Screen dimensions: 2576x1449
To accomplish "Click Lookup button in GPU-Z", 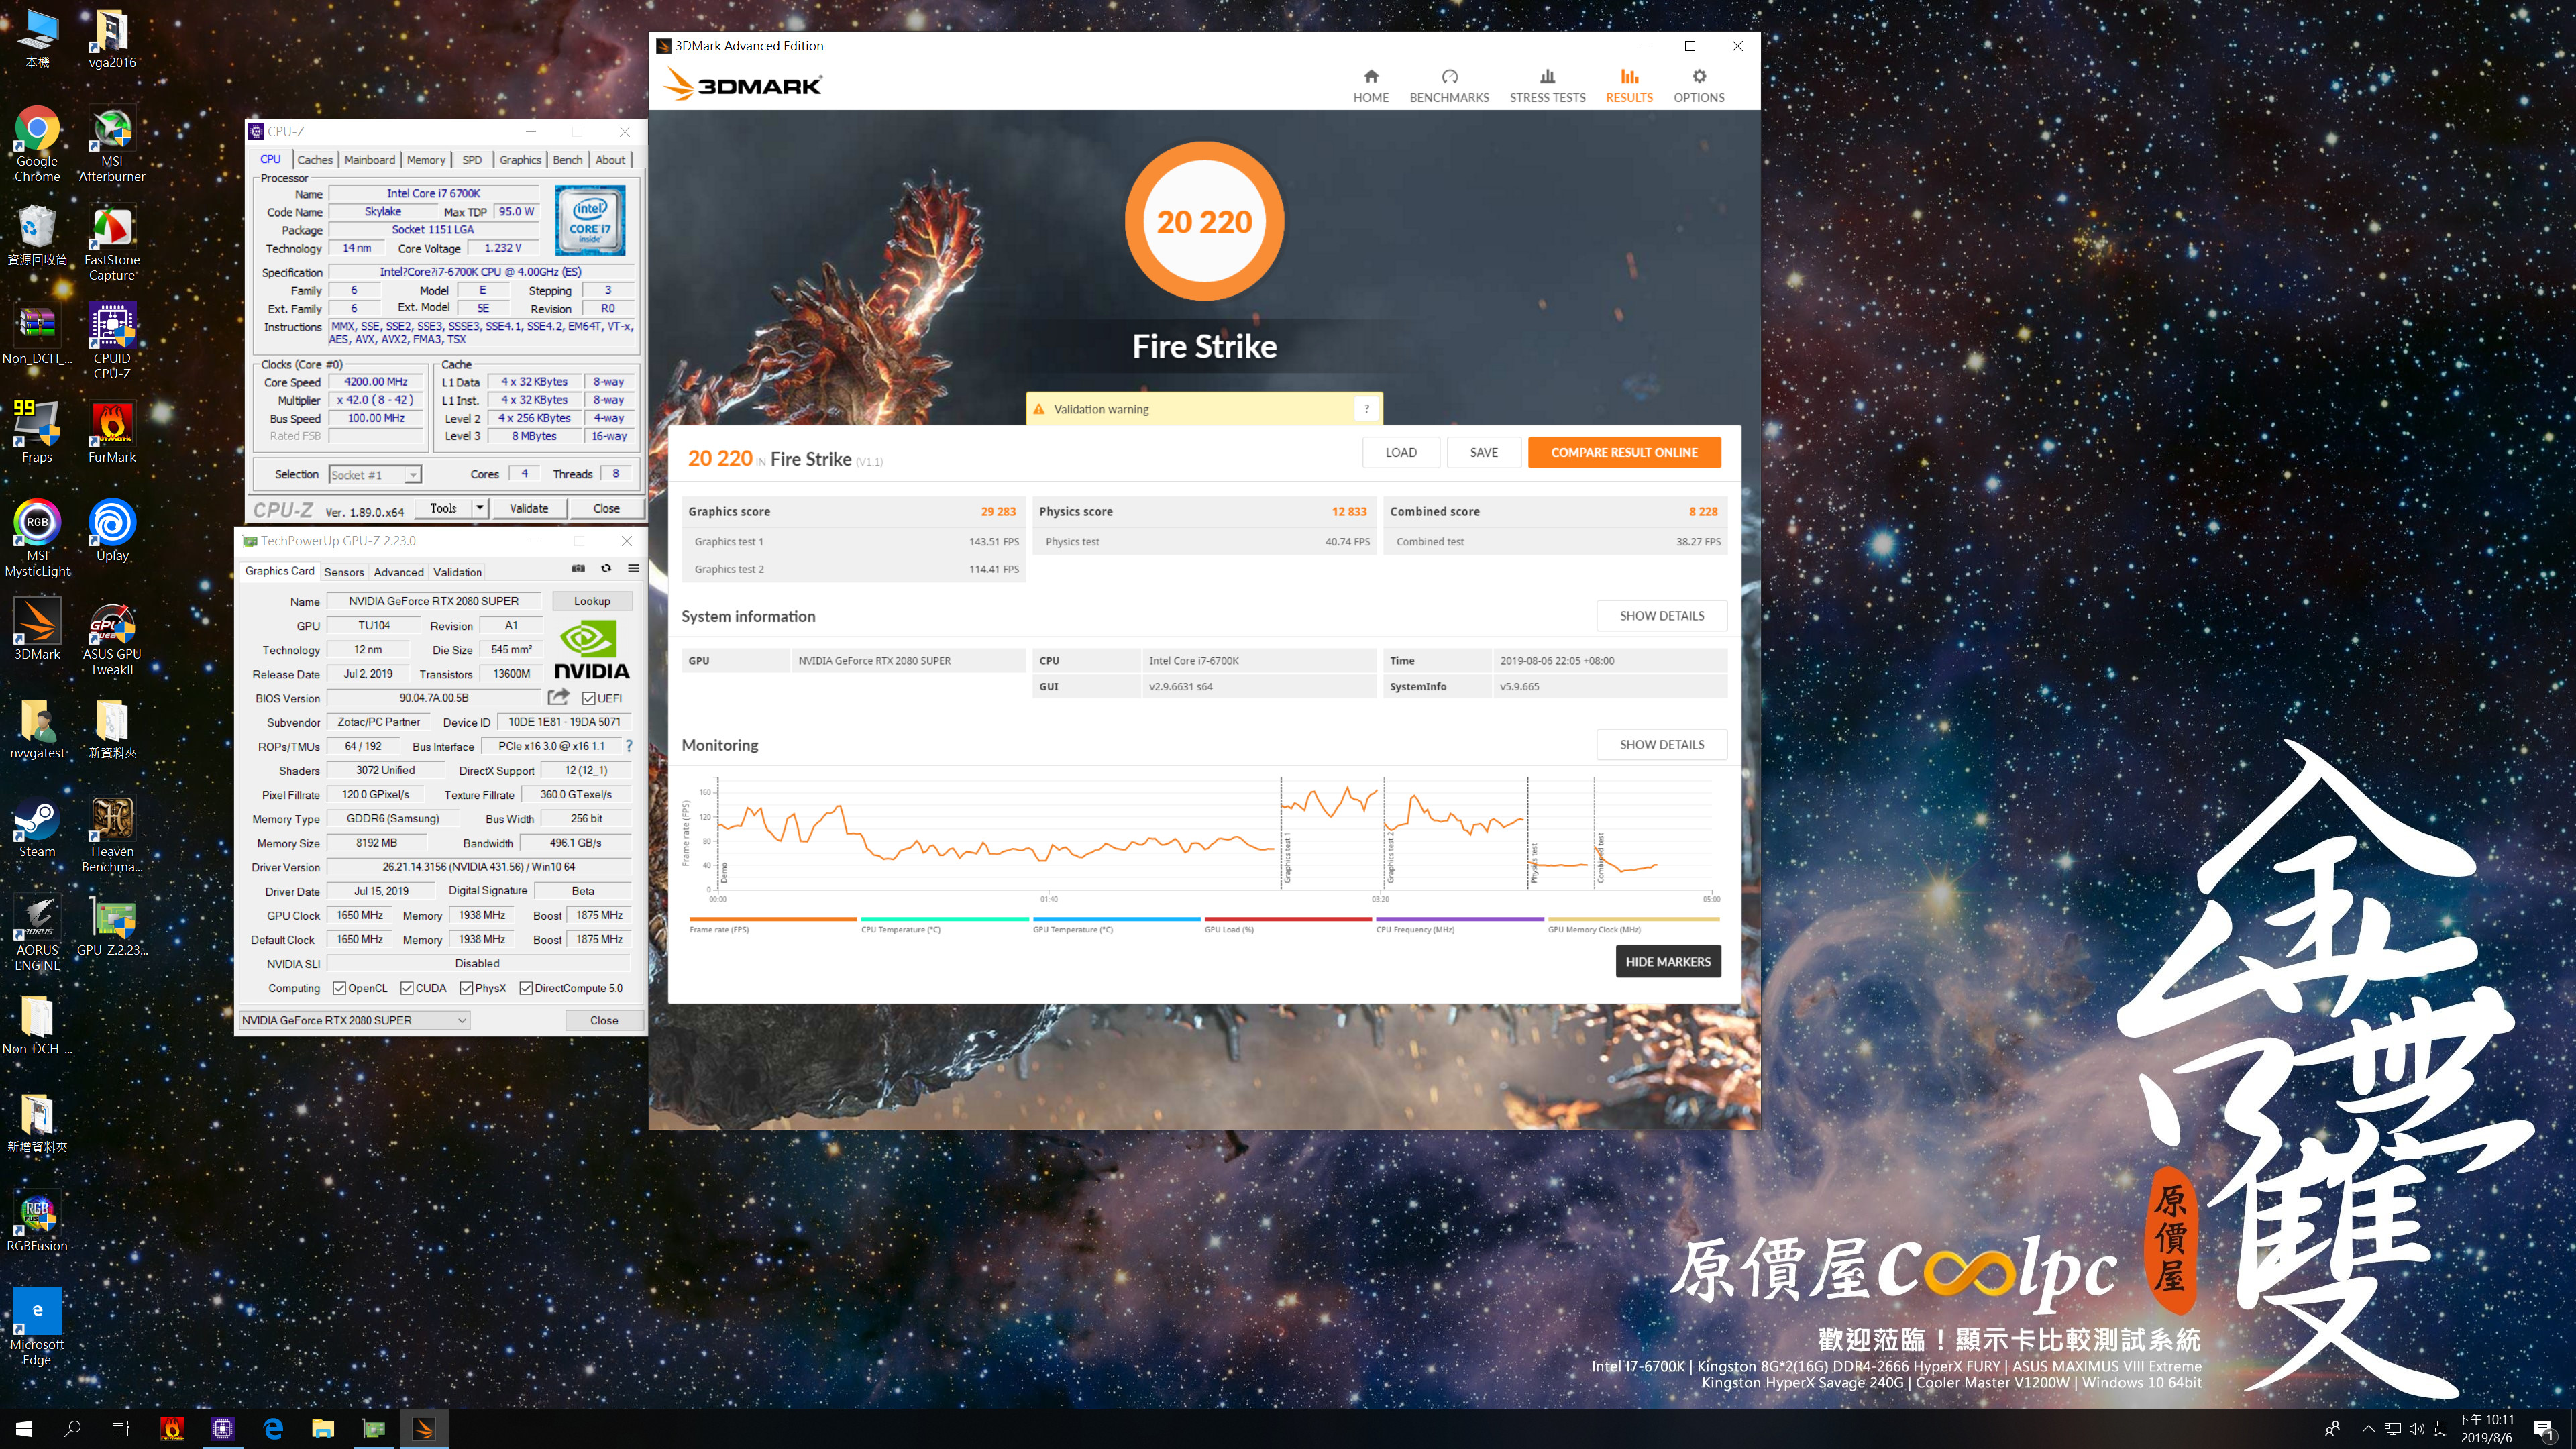I will click(x=592, y=601).
